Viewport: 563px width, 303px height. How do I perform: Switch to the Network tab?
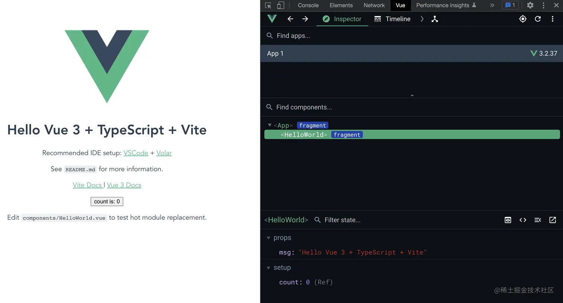pyautogui.click(x=374, y=5)
